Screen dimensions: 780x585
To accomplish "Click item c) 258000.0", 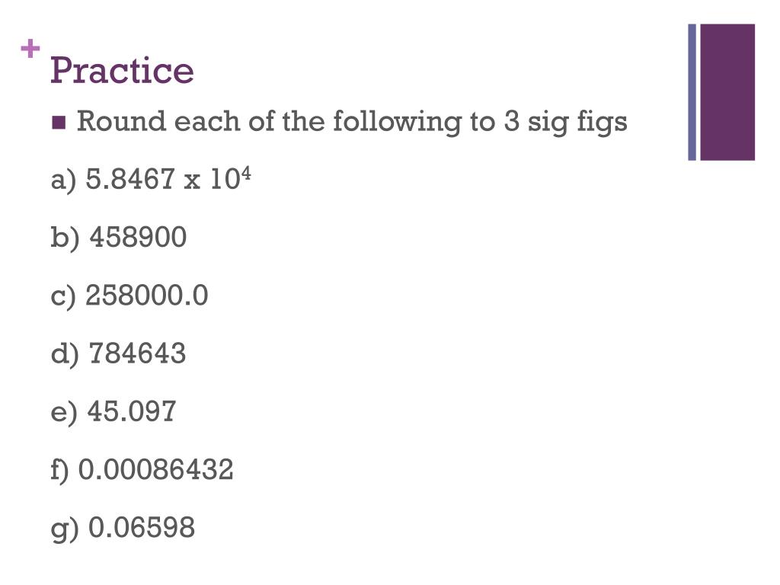I will pyautogui.click(x=129, y=296).
